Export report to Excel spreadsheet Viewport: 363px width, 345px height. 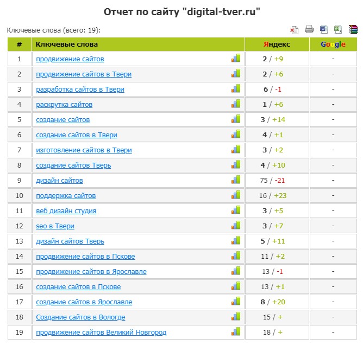(x=338, y=29)
